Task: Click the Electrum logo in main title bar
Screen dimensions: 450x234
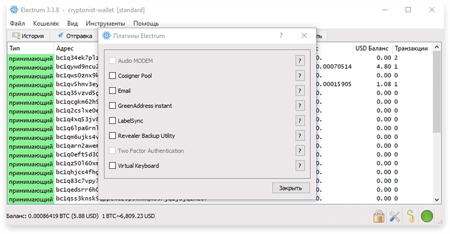Action: point(14,10)
